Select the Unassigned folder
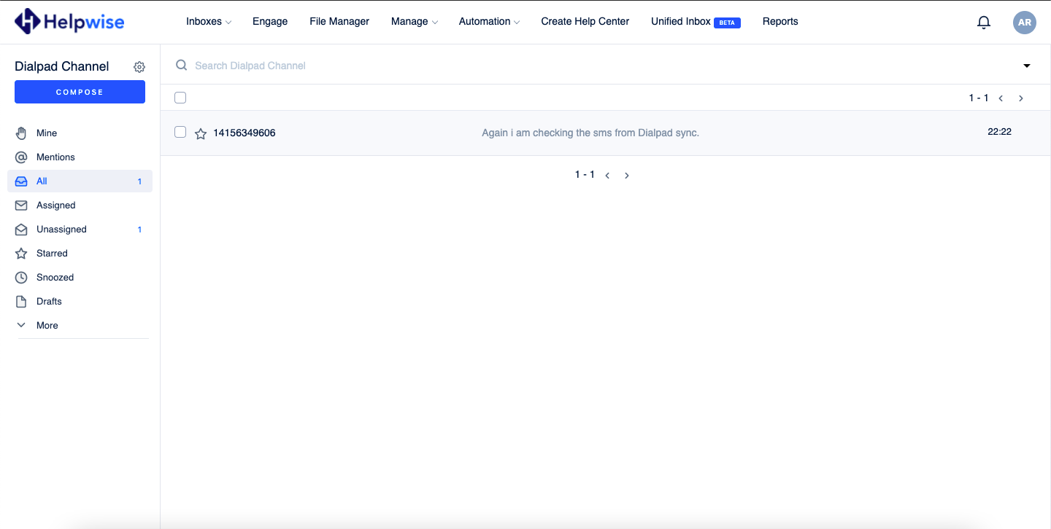 tap(80, 230)
